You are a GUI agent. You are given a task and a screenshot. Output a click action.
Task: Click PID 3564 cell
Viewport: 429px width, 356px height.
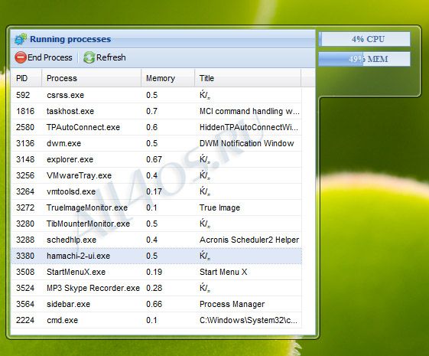coord(25,304)
